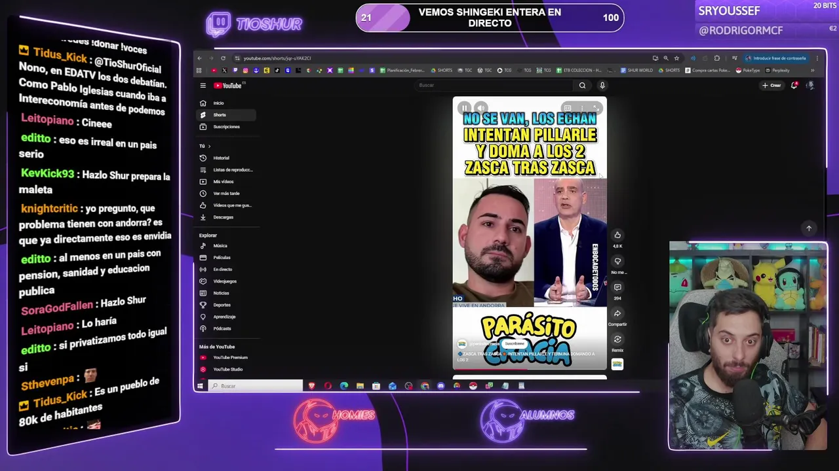This screenshot has height=471, width=839.
Task: Open Suscripciones in the sidebar
Action: pos(226,126)
